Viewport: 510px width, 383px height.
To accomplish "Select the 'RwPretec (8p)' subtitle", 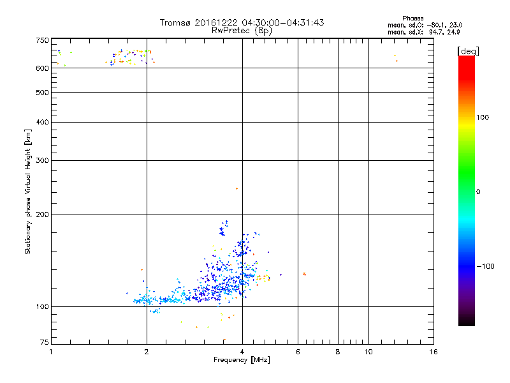I will (x=242, y=31).
